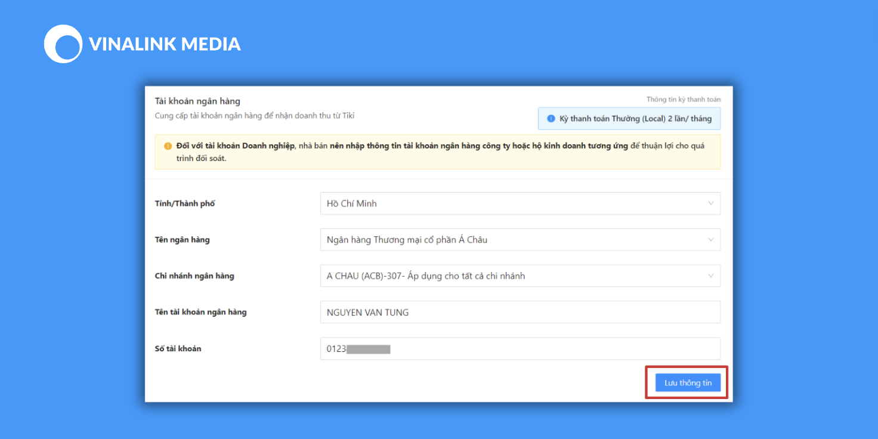Screen dimensions: 878x439
Task: Click the Thông tin kỳ thanh toán link
Action: point(684,100)
